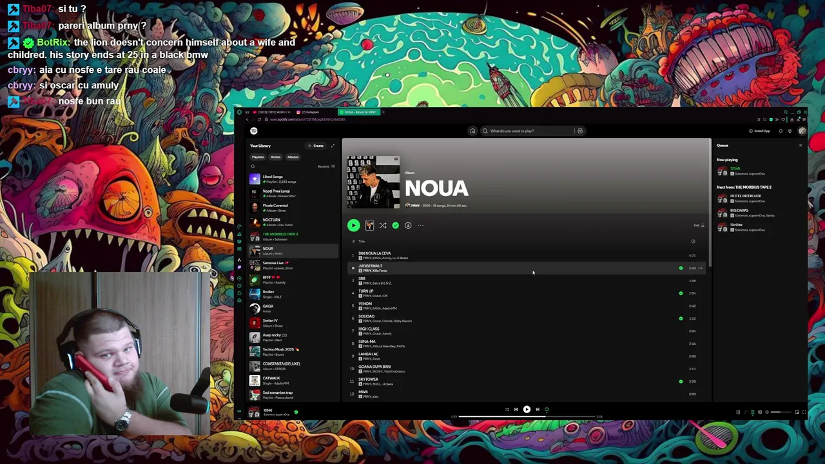Toggle saved checkmark on SOLIDAO track

tap(681, 318)
